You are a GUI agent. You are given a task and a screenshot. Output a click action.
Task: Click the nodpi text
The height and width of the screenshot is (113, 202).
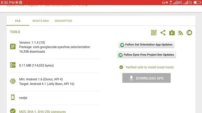click(x=23, y=98)
